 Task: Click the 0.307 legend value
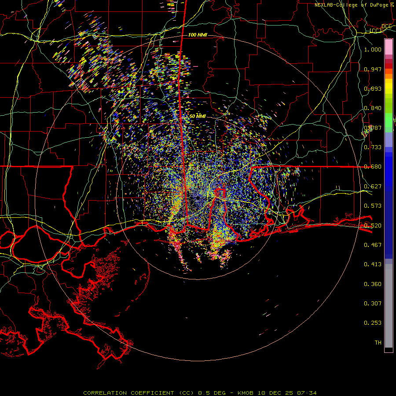coord(373,304)
